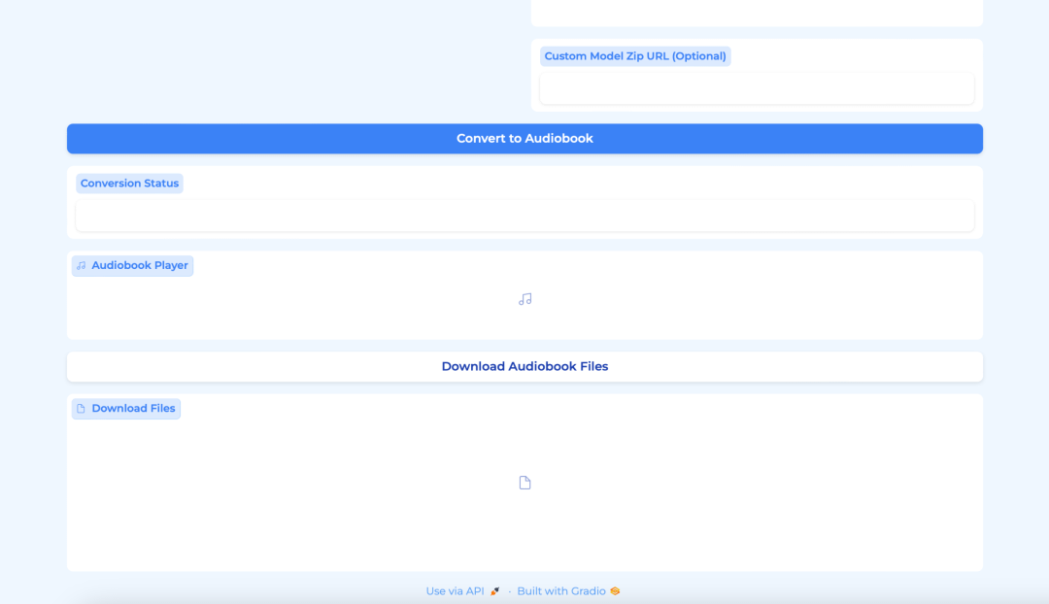1049x604 pixels.
Task: Click the partially visible white panel above Custom Model
Action: [x=757, y=13]
